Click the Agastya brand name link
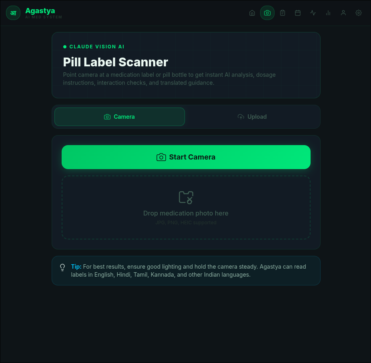This screenshot has width=371, height=363. click(x=40, y=11)
